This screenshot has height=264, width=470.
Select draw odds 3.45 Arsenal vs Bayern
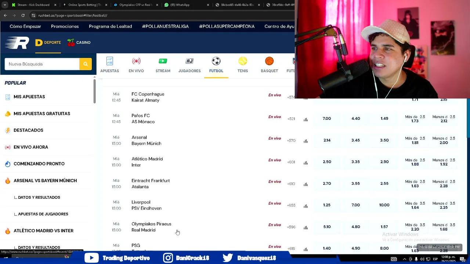tap(355, 140)
